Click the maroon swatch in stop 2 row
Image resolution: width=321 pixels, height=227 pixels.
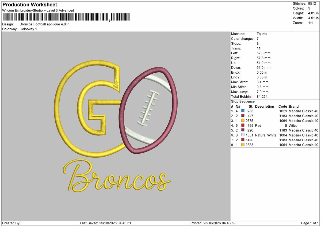pyautogui.click(x=243, y=116)
